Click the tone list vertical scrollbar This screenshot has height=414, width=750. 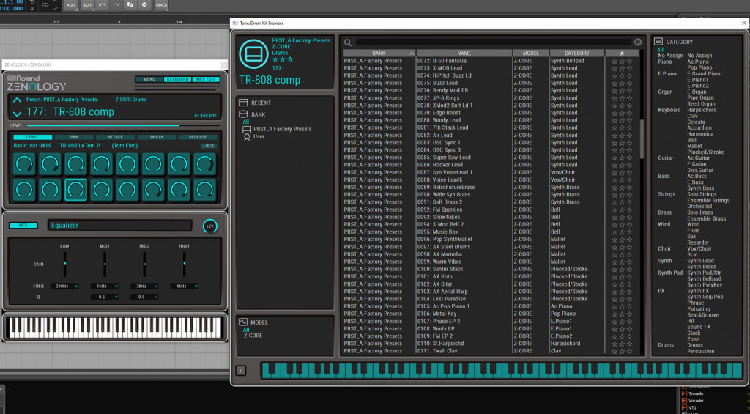(642, 138)
